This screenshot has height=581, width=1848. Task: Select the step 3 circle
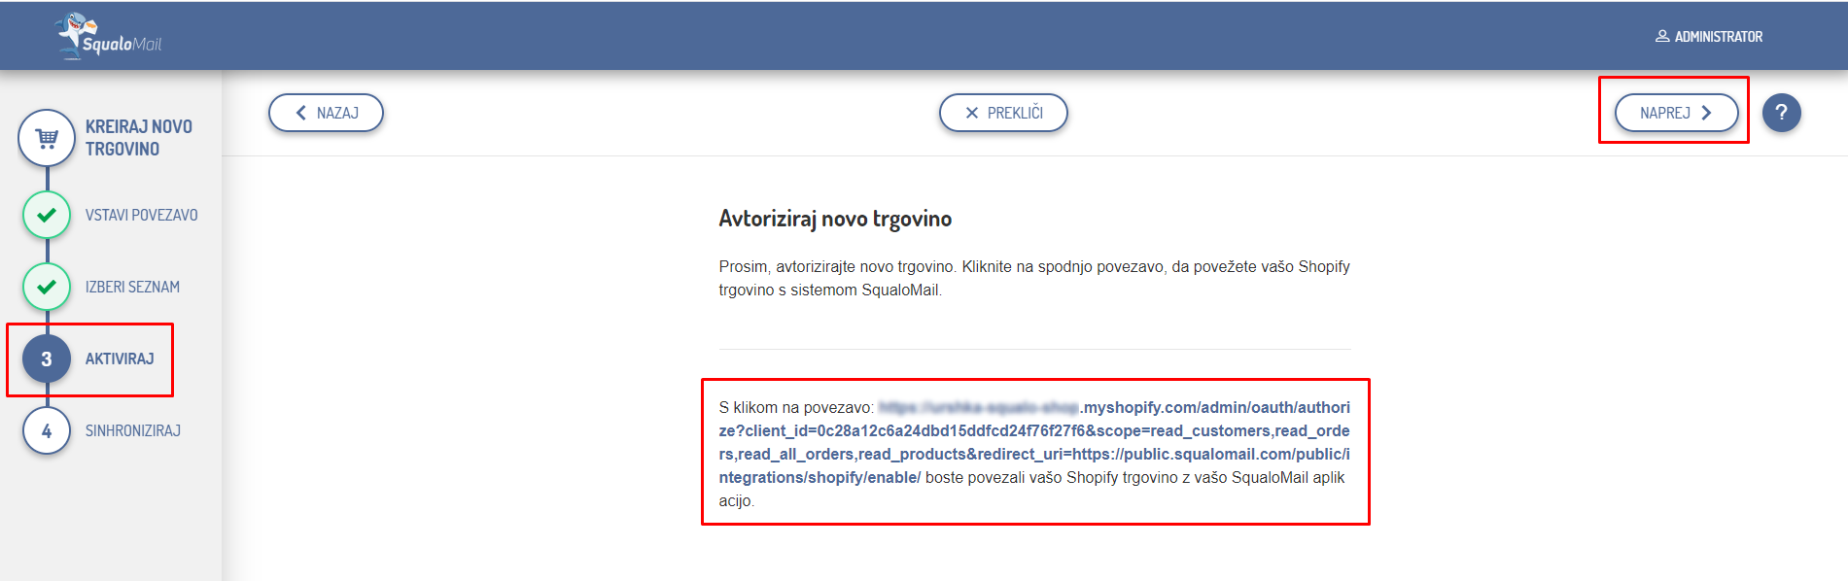coord(47,359)
